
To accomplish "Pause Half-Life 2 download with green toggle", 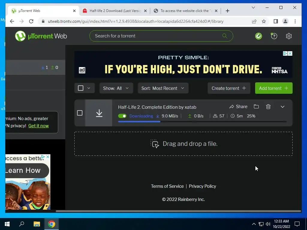I will [122, 116].
